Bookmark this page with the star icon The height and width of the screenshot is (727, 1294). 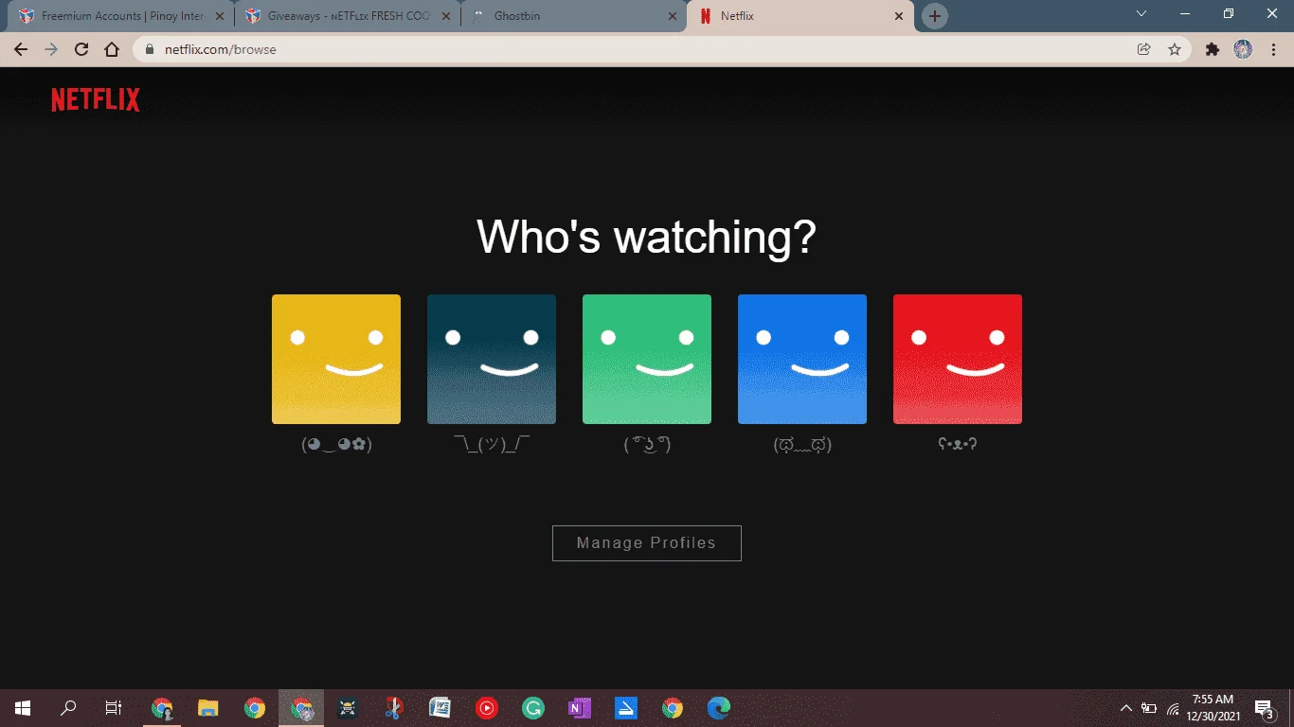coord(1175,49)
